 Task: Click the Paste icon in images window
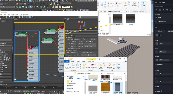[x=77, y=65]
